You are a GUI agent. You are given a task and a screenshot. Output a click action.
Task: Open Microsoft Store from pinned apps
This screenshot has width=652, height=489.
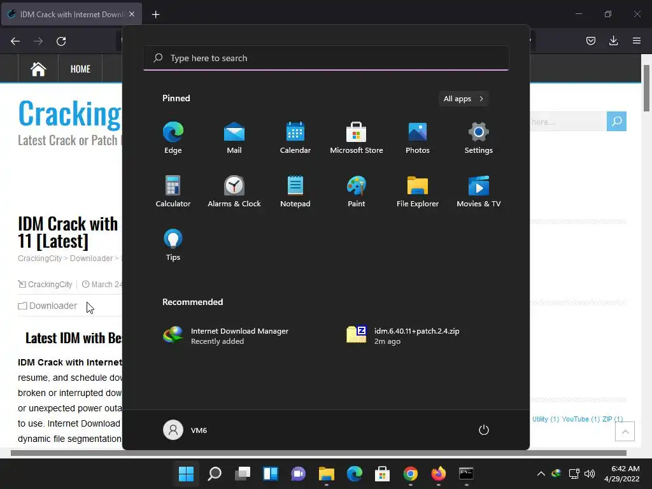357,138
